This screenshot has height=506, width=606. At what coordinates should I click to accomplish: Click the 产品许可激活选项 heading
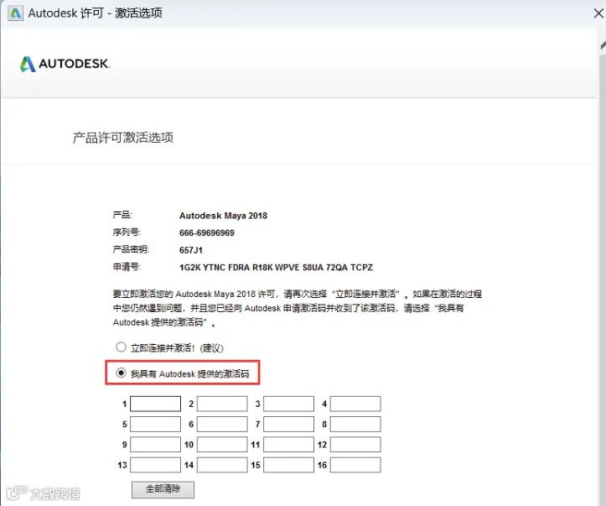coord(123,138)
